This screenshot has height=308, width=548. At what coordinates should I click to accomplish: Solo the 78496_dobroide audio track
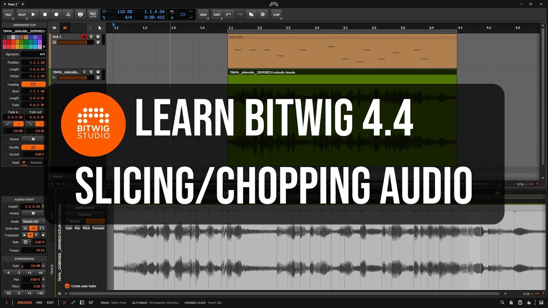(91, 72)
